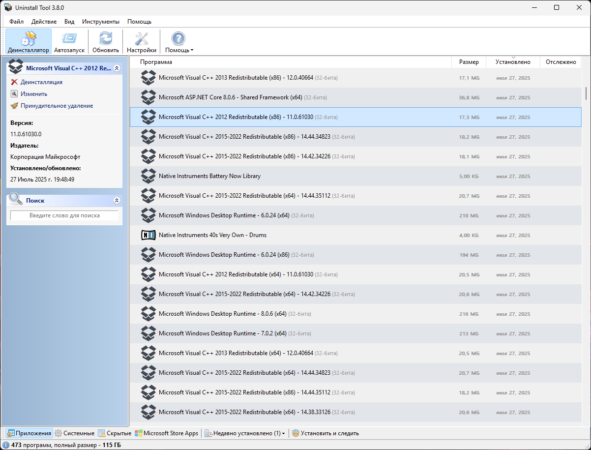
Task: Click icon of Visual C++ 2012 Redistributable (x64) 11.0.61030
Action: pyautogui.click(x=148, y=274)
